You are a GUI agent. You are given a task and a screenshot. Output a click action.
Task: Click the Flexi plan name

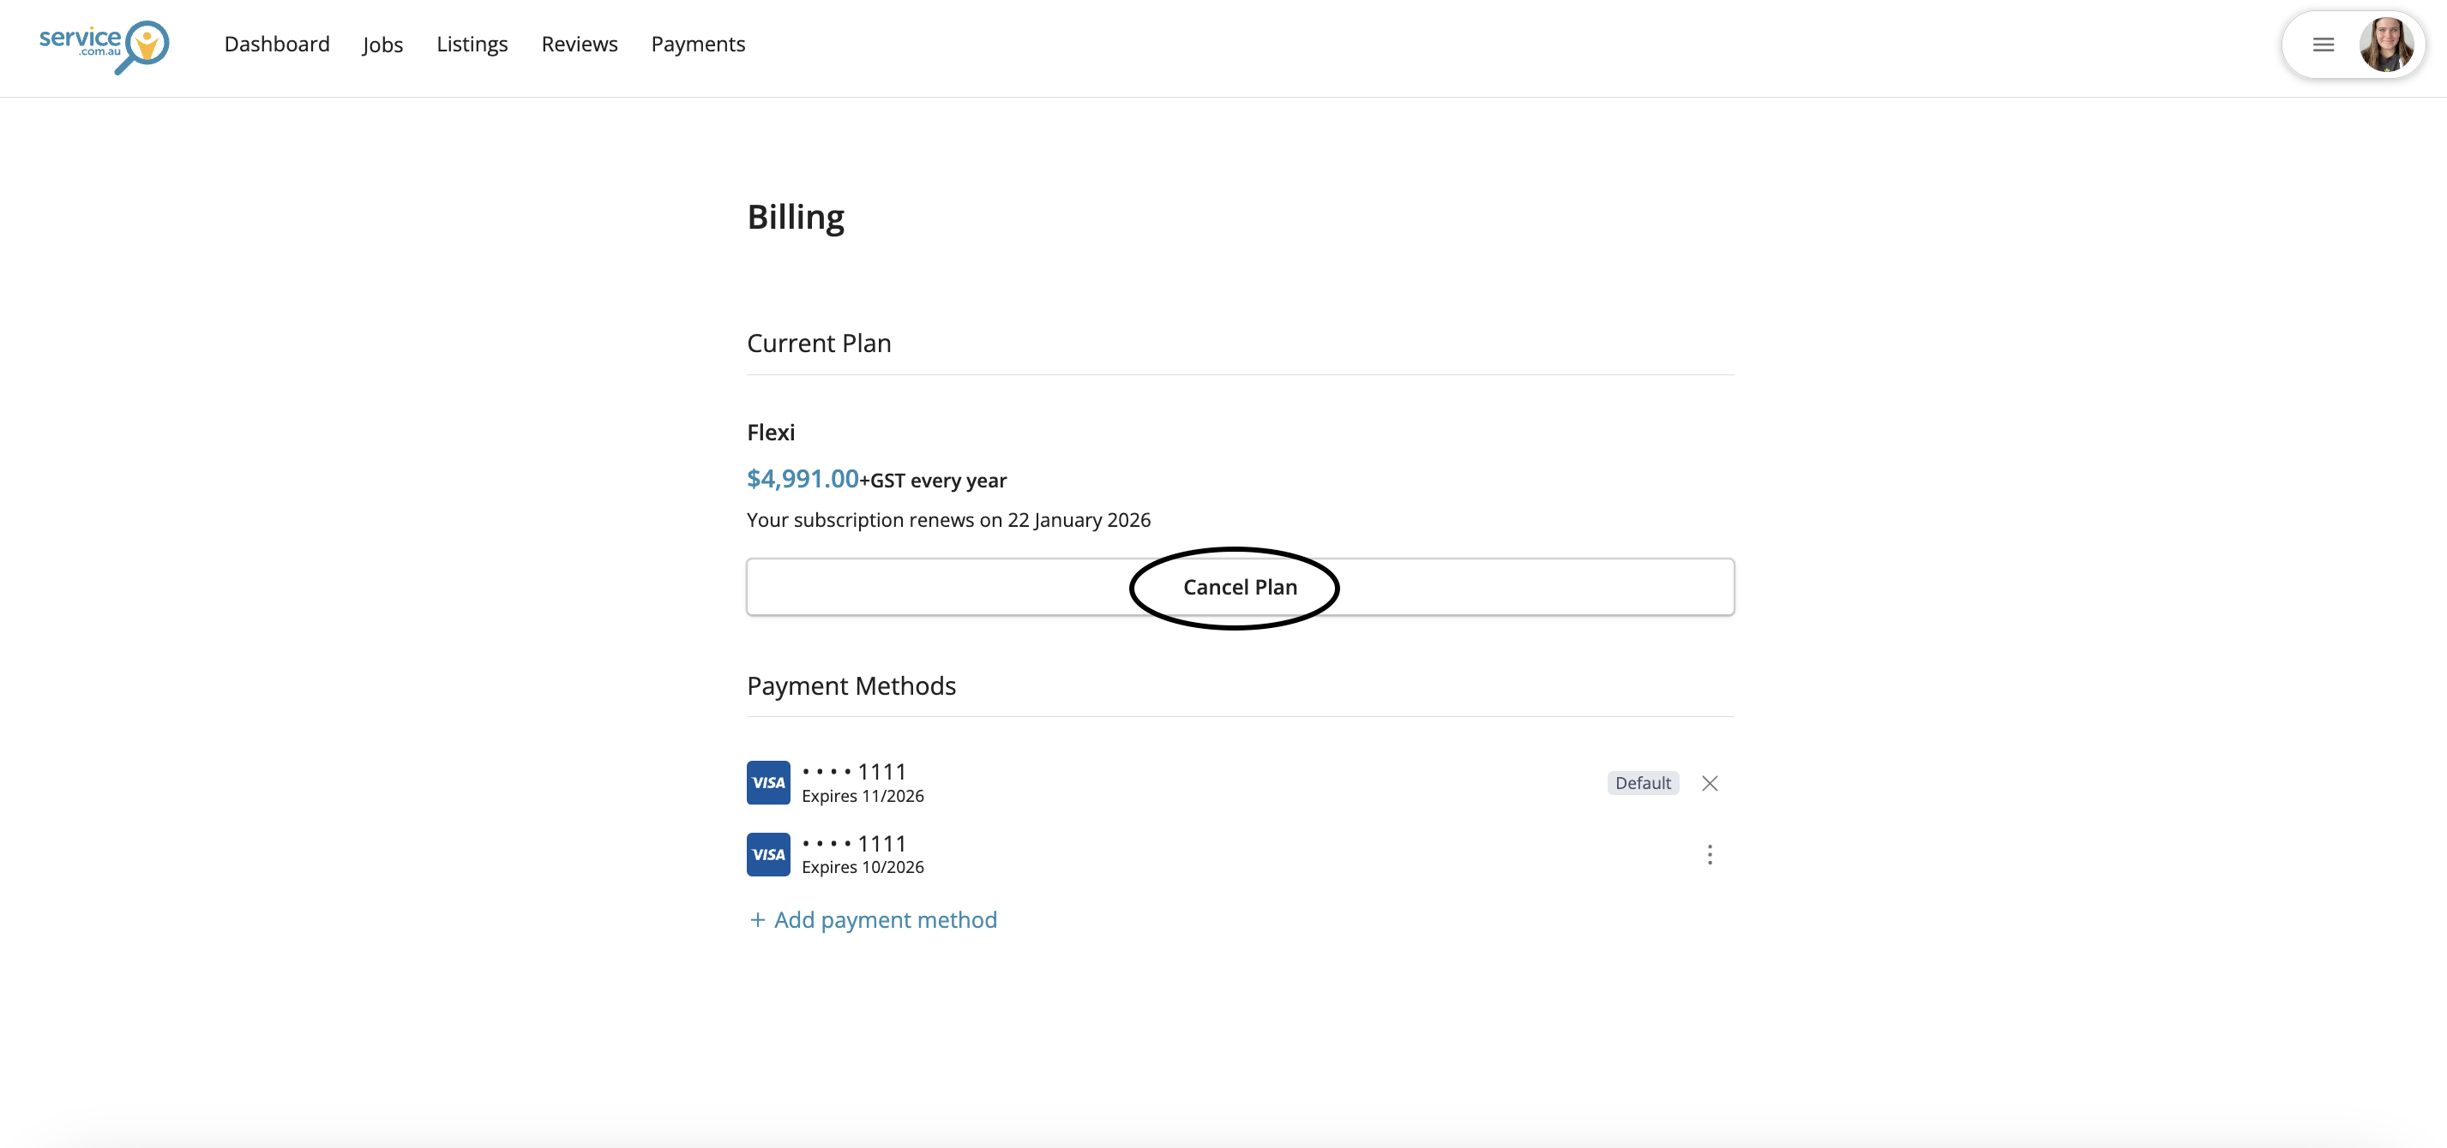[771, 433]
